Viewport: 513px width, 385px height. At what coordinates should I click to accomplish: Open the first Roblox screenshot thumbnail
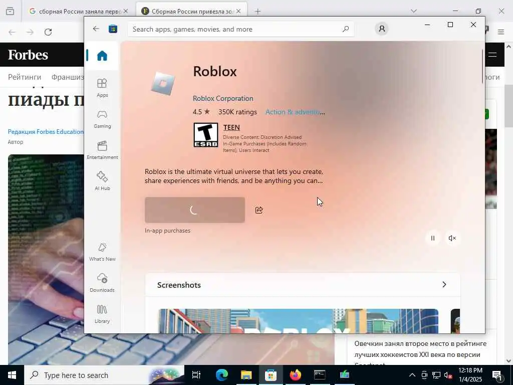tap(299, 321)
